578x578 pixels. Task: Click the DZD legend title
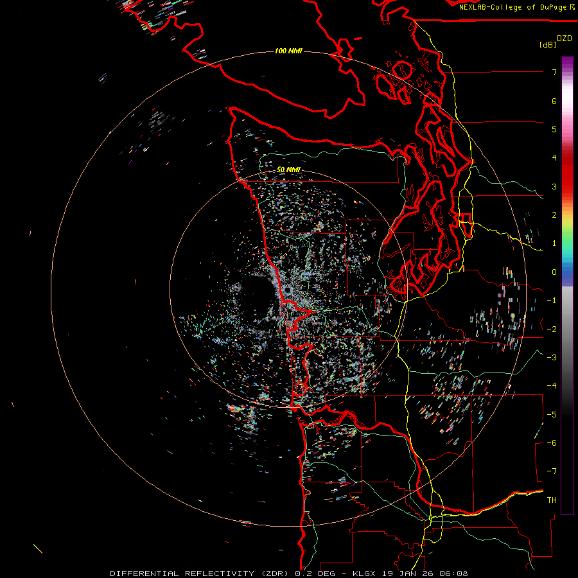tap(565, 39)
